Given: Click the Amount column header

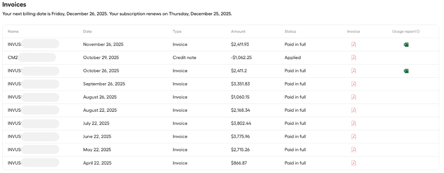Looking at the screenshot, I should 238,32.
